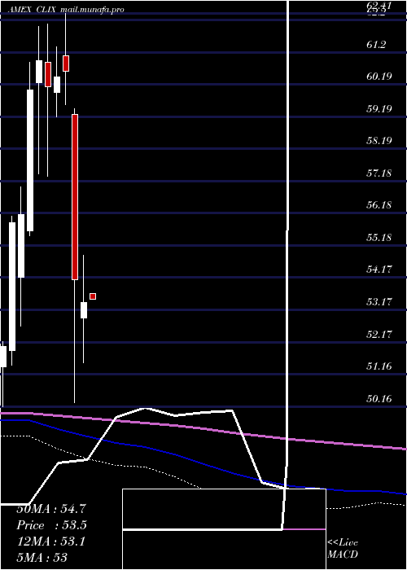Click the magenta MACD segment in the box
Screen dimensions: 407x570
(x=304, y=529)
